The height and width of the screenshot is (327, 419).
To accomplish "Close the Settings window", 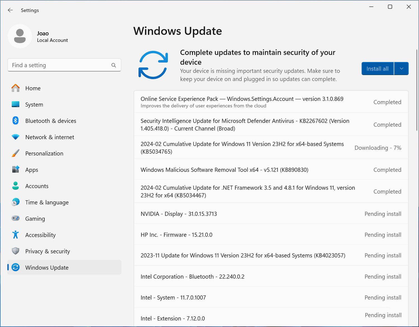I will (409, 7).
